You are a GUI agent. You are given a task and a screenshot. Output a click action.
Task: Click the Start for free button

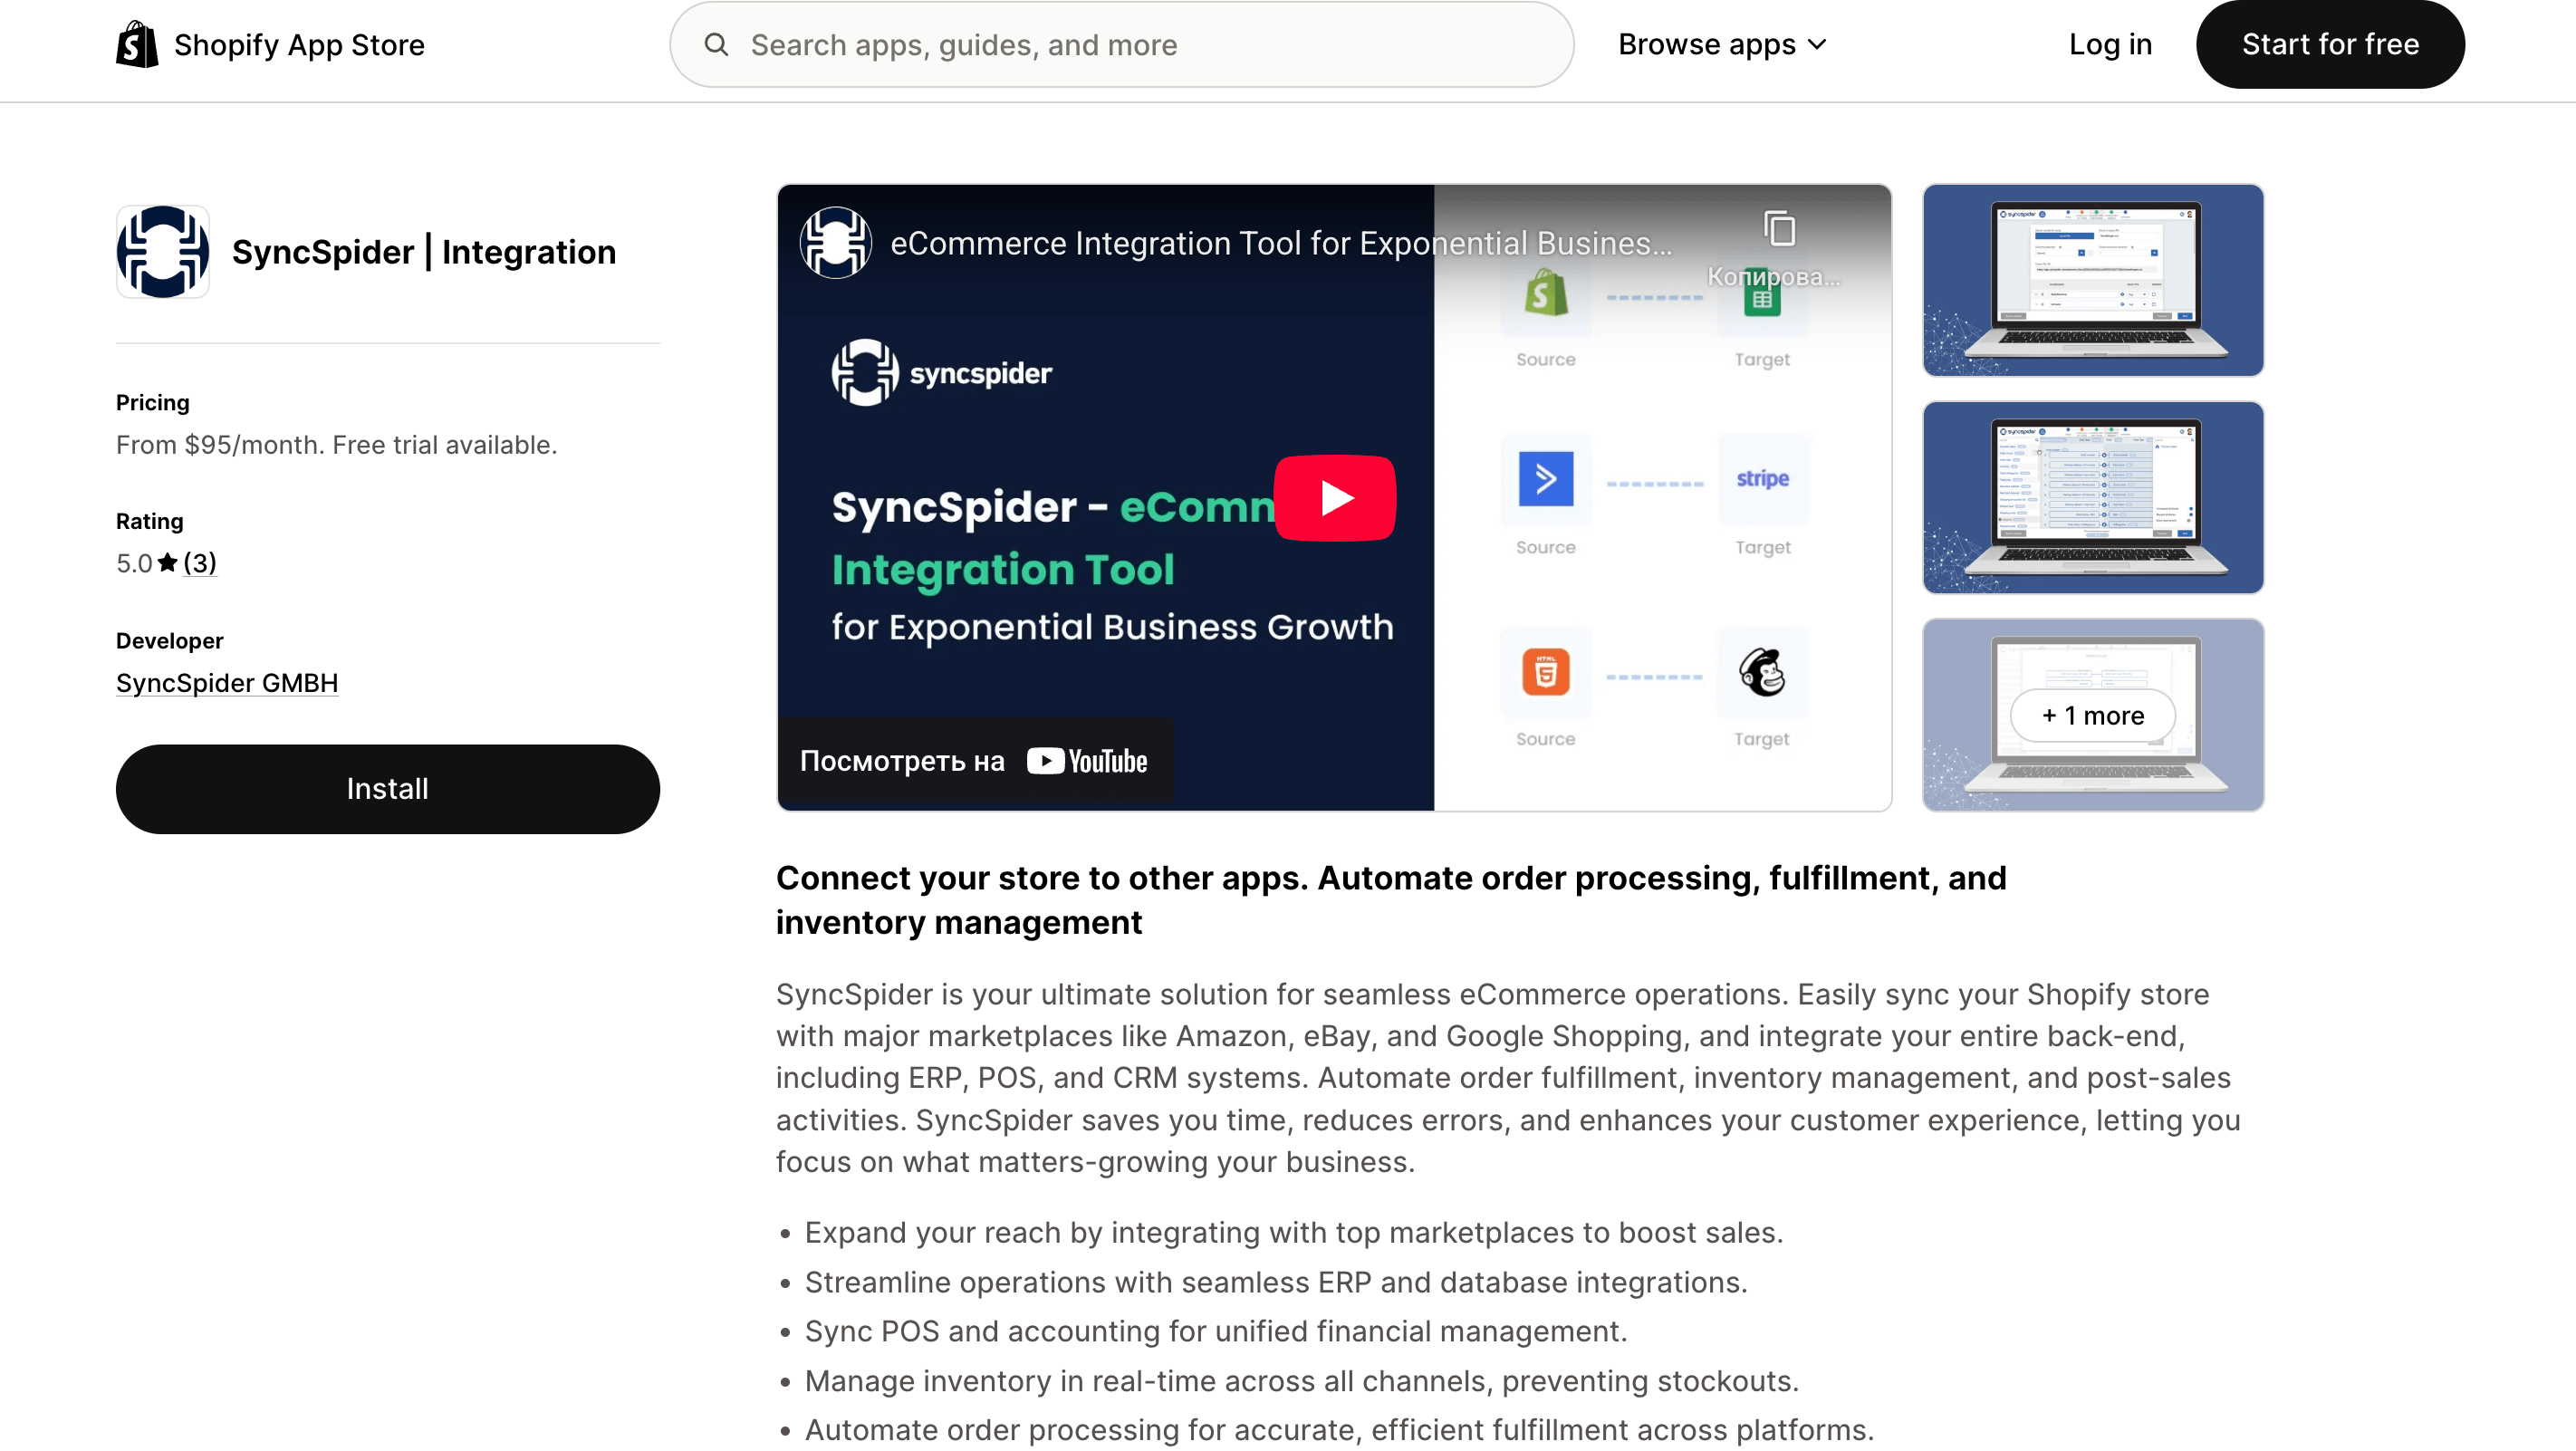click(2330, 44)
